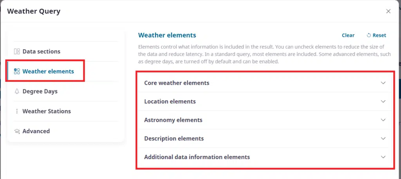Image resolution: width=401 pixels, height=179 pixels.
Task: Click the Core weather elements row label
Action: click(x=177, y=83)
